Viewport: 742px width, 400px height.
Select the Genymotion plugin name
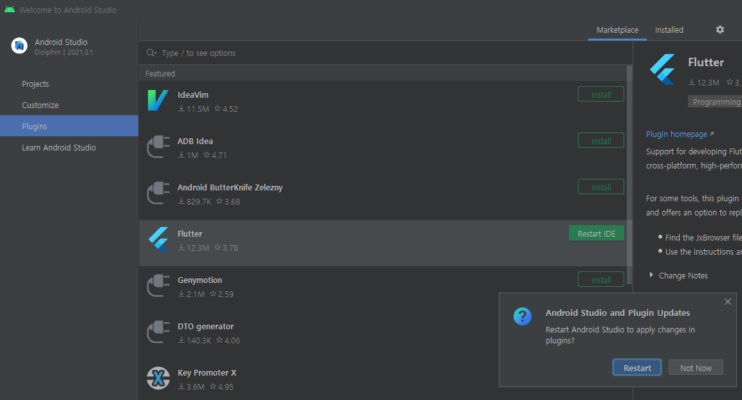(199, 280)
